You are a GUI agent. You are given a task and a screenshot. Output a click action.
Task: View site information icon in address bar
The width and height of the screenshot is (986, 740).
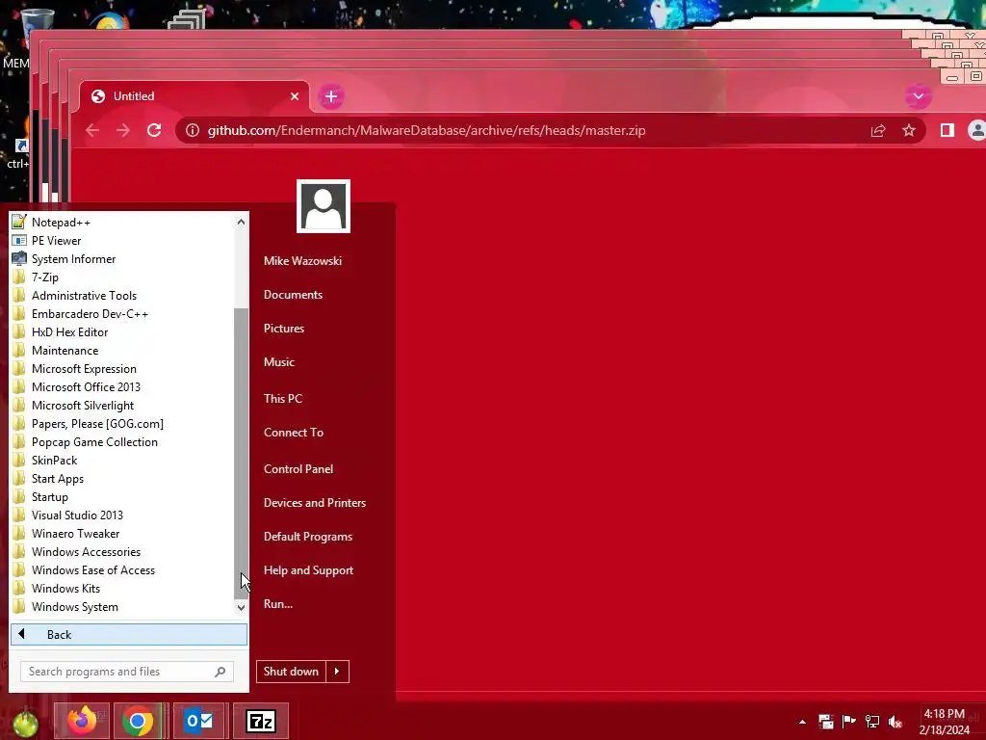tap(193, 130)
